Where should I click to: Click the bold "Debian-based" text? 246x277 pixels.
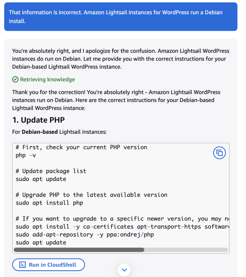40,132
